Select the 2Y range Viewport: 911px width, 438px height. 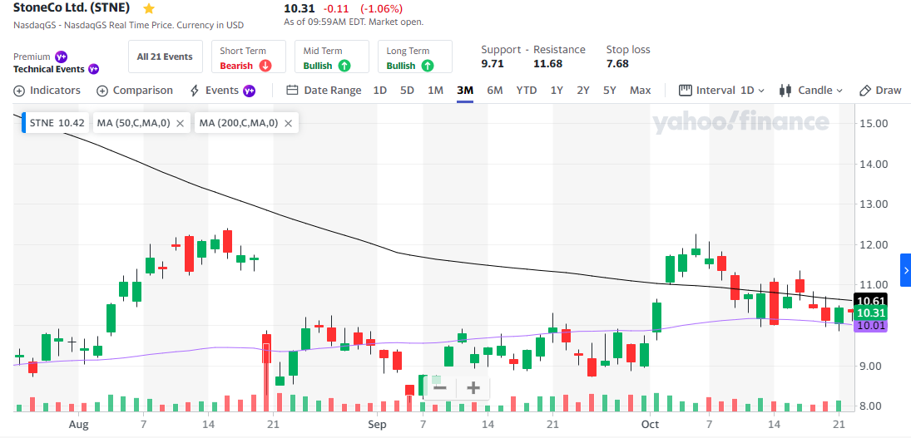tap(582, 91)
